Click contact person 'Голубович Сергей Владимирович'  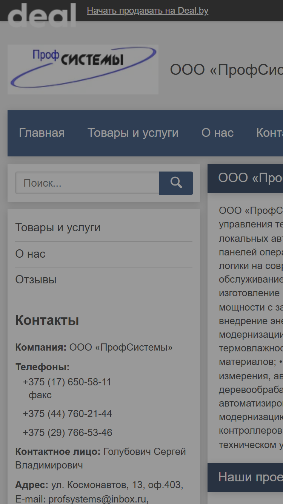click(101, 458)
